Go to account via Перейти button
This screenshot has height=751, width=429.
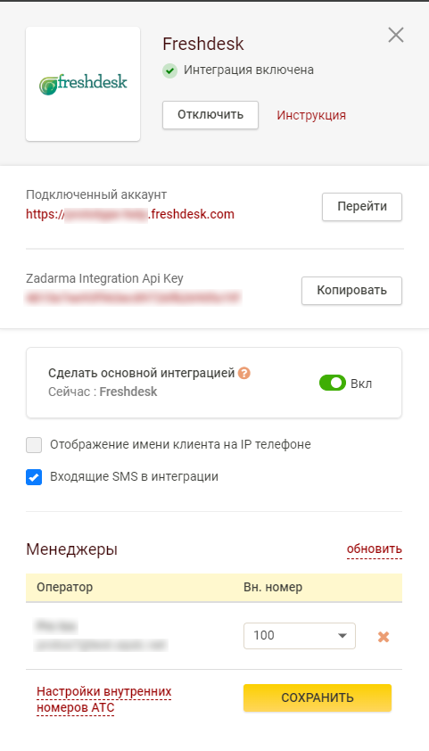[362, 207]
